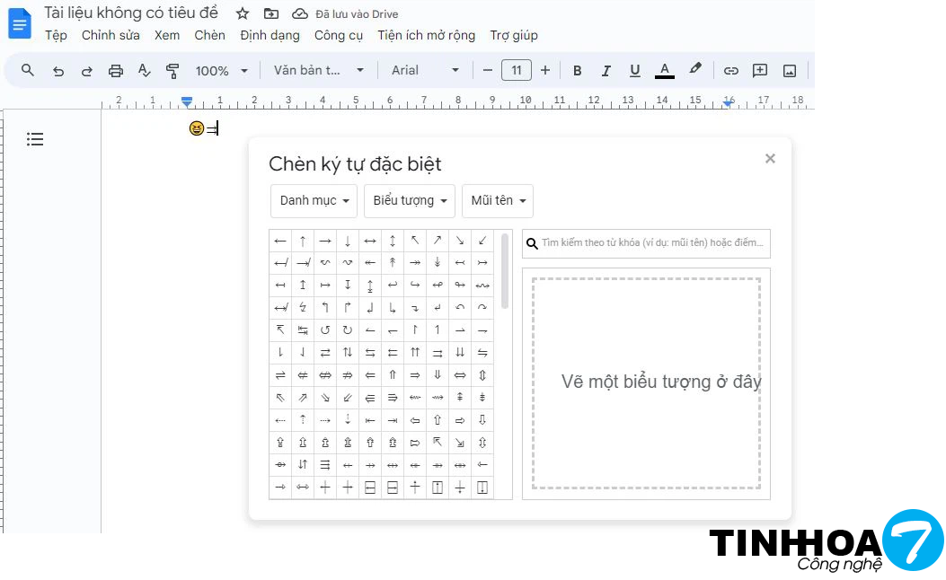
Task: Click the Undo arrow icon
Action: (58, 71)
